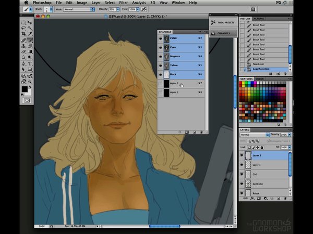Open the layer blend mode dropdown
The width and height of the screenshot is (313, 234).
click(255, 135)
